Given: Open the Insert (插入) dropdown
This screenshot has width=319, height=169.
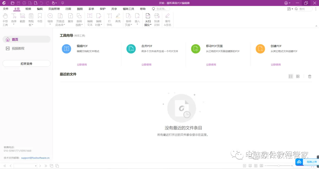Looking at the screenshot, I should click(x=138, y=24).
